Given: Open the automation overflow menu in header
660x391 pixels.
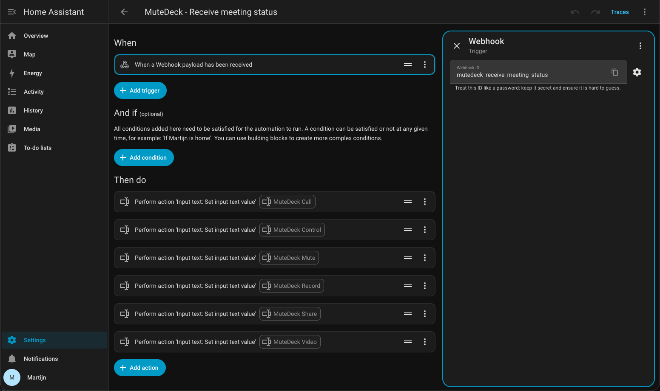Looking at the screenshot, I should coord(645,12).
